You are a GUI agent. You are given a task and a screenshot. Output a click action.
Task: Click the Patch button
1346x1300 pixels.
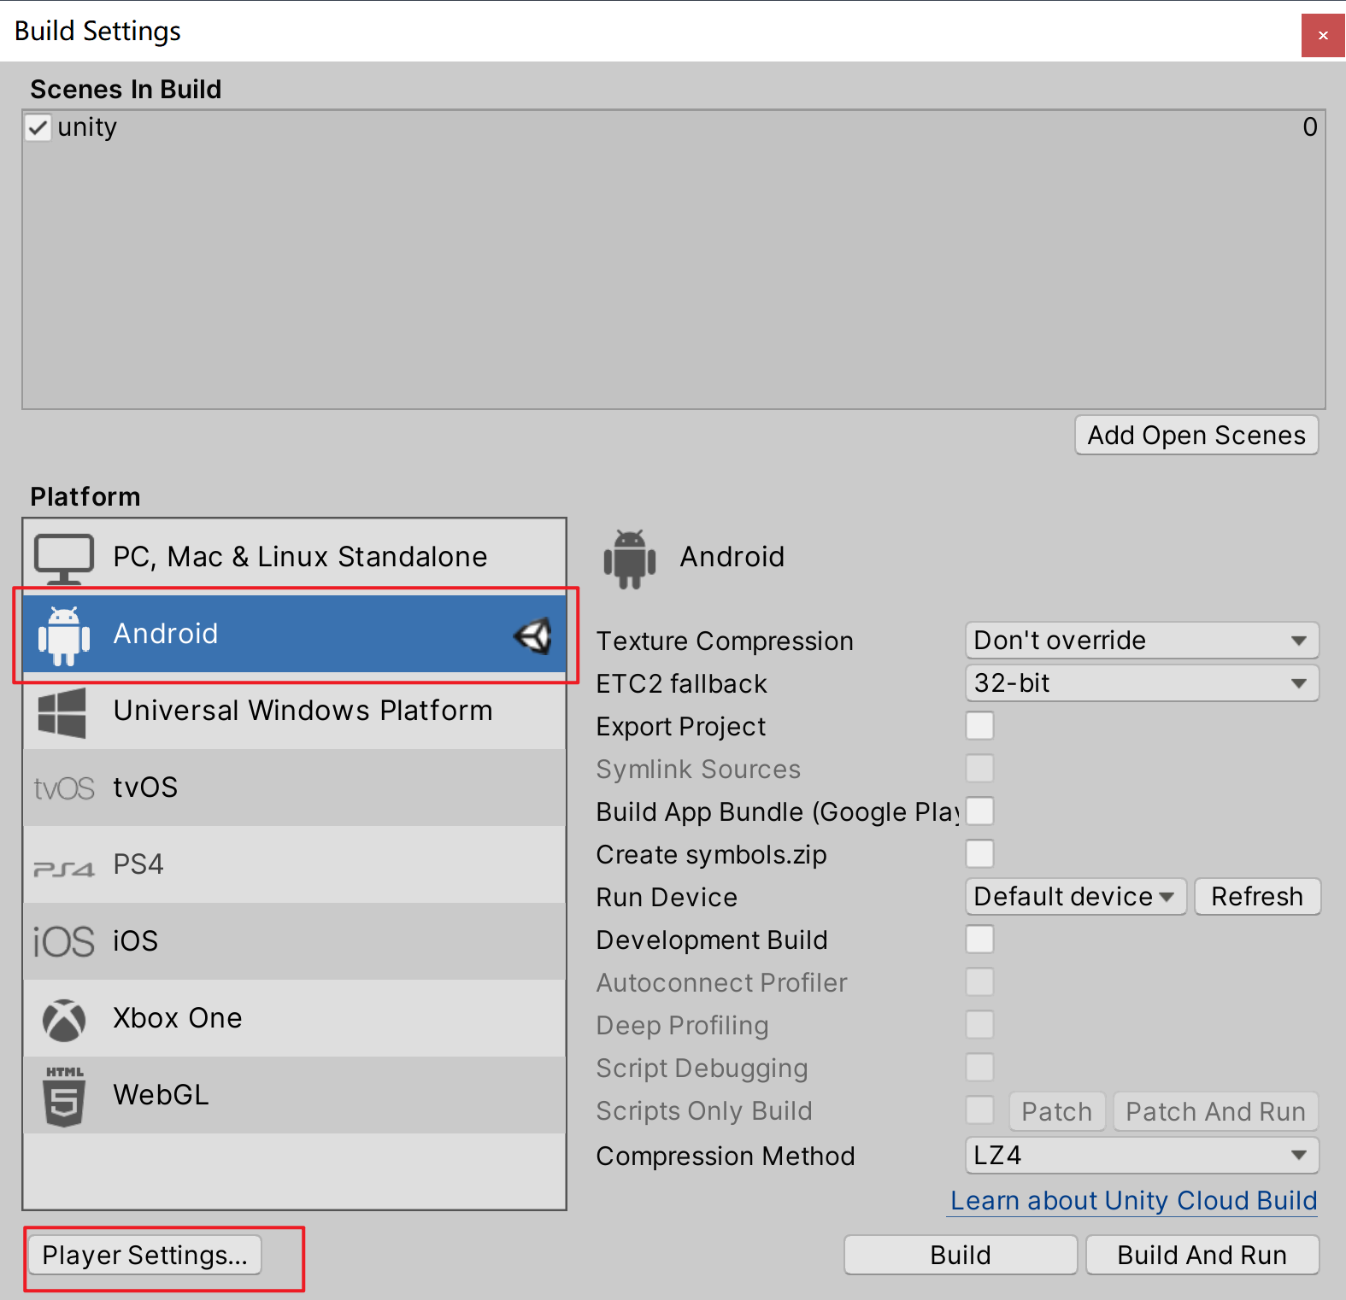coord(1057,1111)
